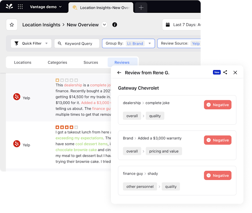Screen dimensions: 252x213
Task: Click the Negative badge for finance guy shady
Action: [218, 175]
